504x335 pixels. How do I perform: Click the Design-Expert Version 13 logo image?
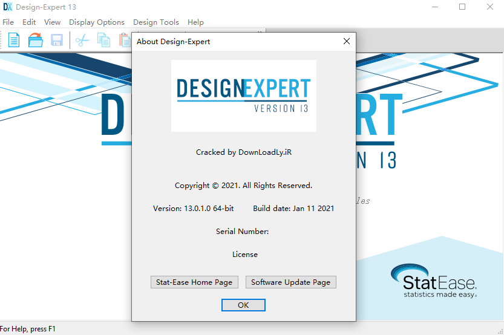(x=244, y=96)
